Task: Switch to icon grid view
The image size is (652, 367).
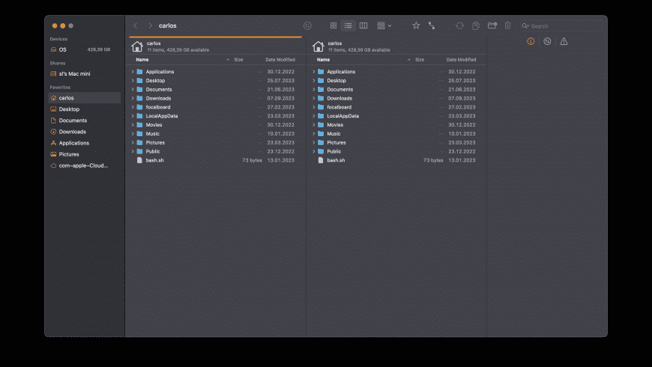Action: [333, 25]
